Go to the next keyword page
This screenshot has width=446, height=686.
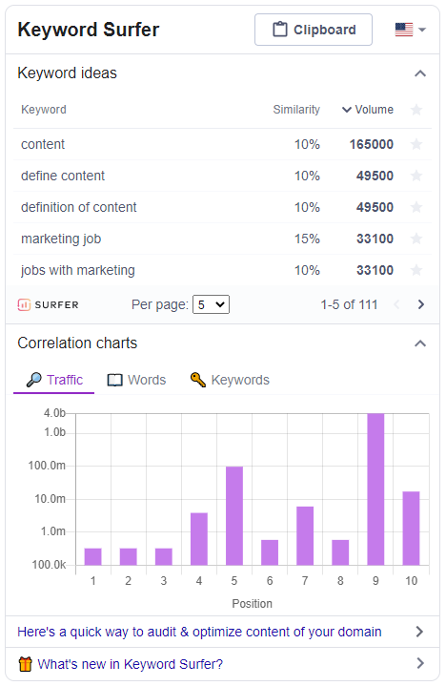point(420,304)
